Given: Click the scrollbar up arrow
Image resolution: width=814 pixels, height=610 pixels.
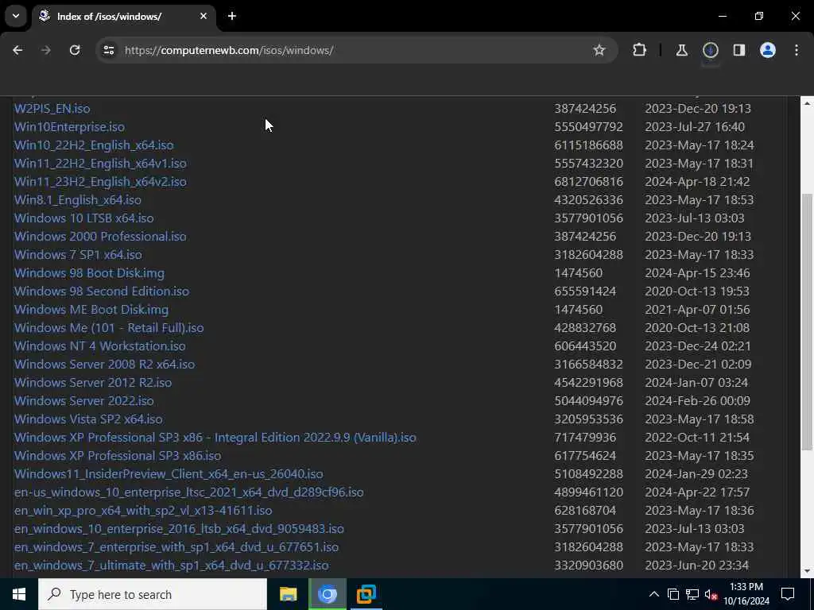Looking at the screenshot, I should coord(808,104).
